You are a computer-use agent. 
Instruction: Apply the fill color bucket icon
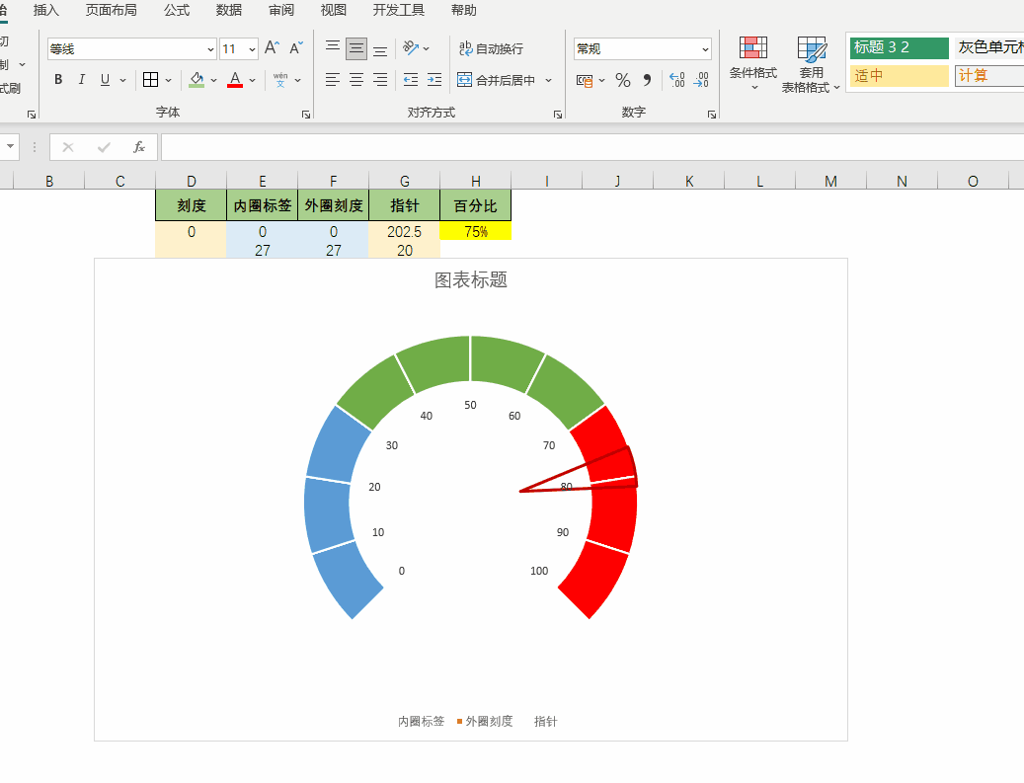tap(197, 80)
